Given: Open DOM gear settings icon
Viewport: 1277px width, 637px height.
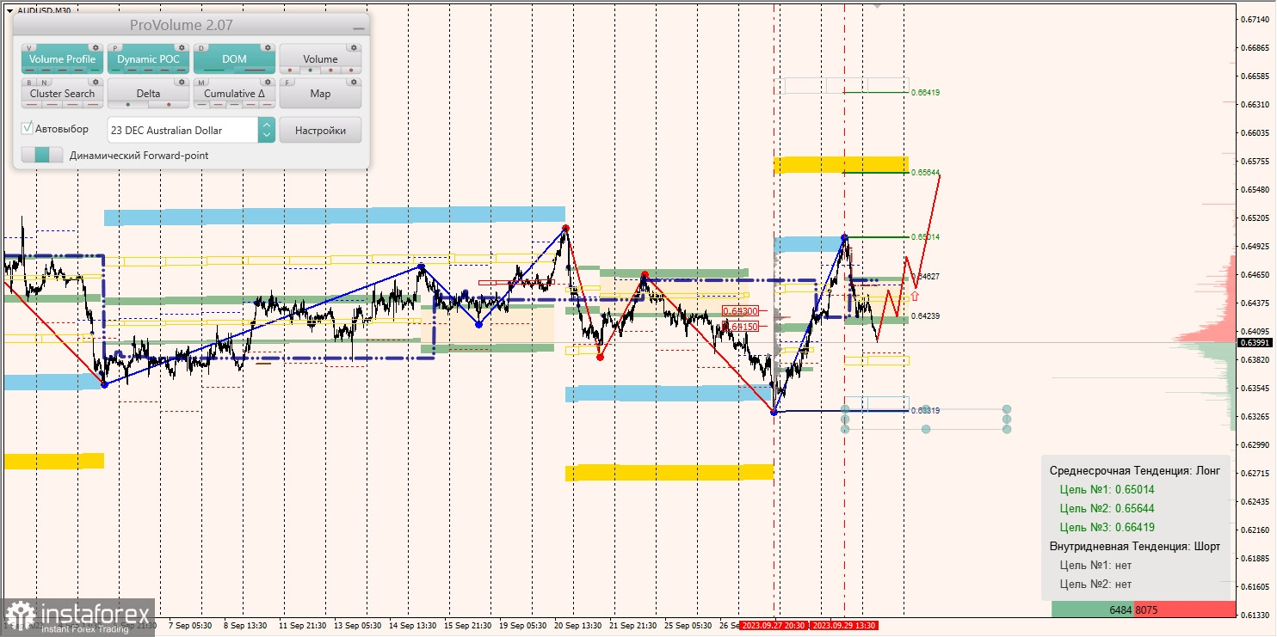Looking at the screenshot, I should click(268, 47).
